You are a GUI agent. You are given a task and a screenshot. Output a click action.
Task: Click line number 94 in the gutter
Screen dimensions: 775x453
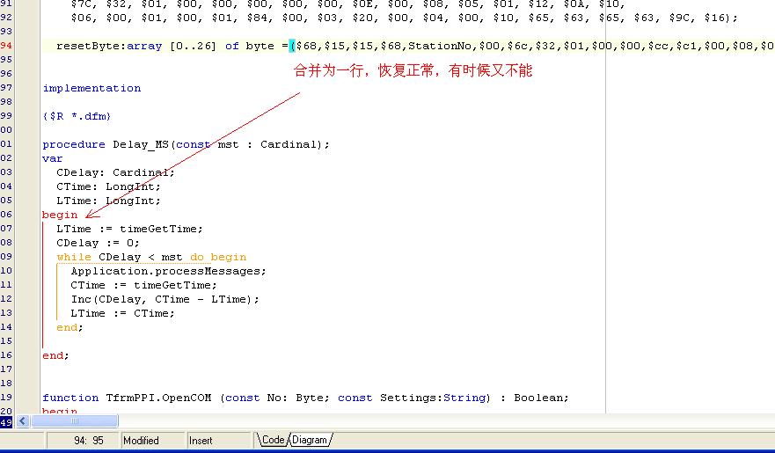pyautogui.click(x=7, y=46)
